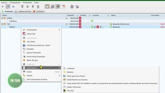This screenshot has width=165, height=93.
Task: Collapse the 100MB package
Action: click(2, 18)
